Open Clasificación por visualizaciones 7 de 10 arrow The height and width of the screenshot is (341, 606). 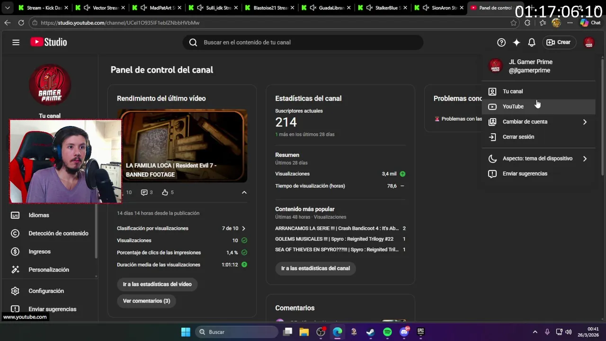pos(243,228)
